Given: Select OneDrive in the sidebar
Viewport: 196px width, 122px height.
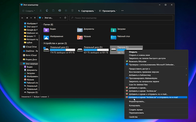Looking at the screenshot, I should (30, 51).
